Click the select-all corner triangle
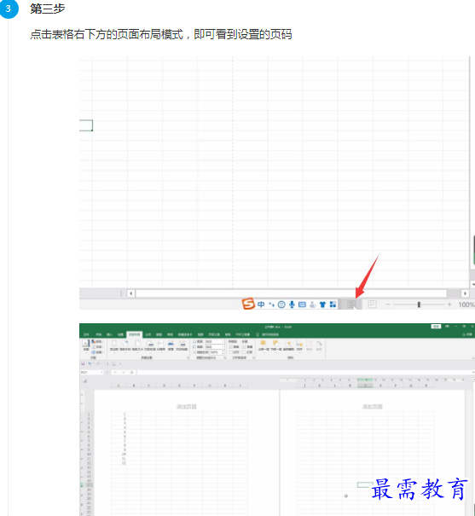The image size is (475, 516). 85,381
